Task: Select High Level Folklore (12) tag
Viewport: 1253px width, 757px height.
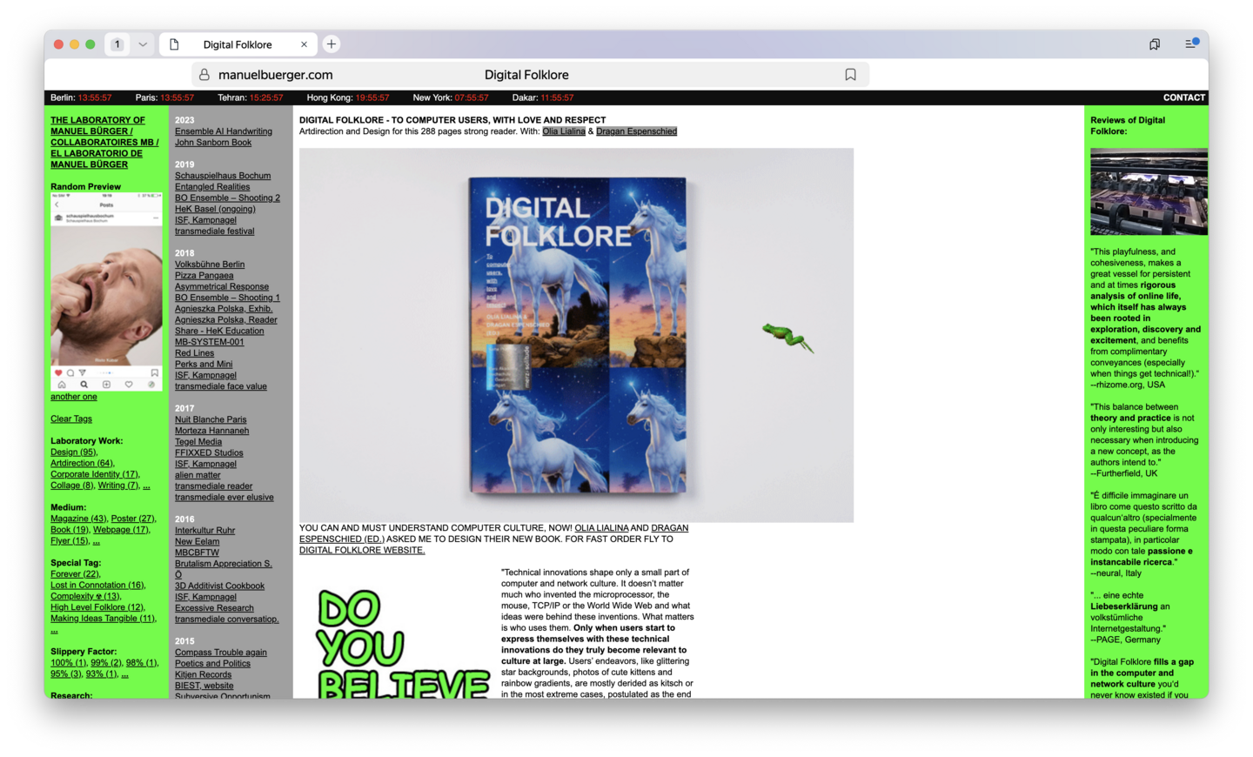Action: point(97,607)
